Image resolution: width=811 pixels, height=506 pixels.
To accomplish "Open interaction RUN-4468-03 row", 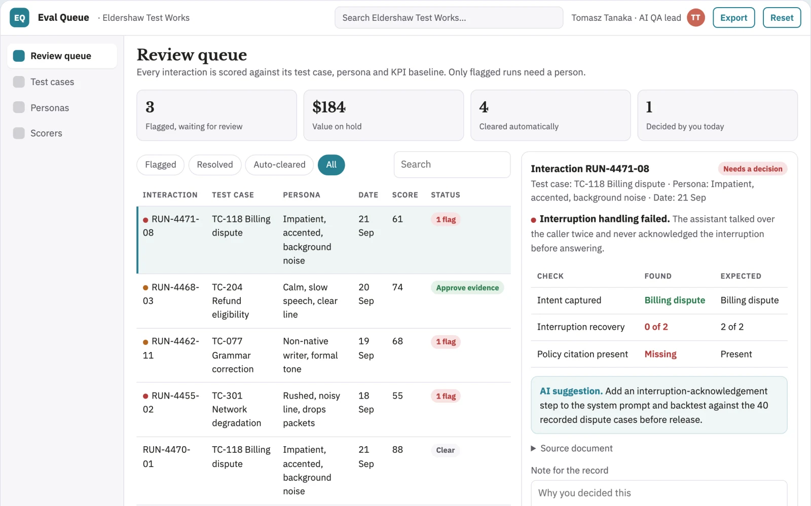I will 324,301.
